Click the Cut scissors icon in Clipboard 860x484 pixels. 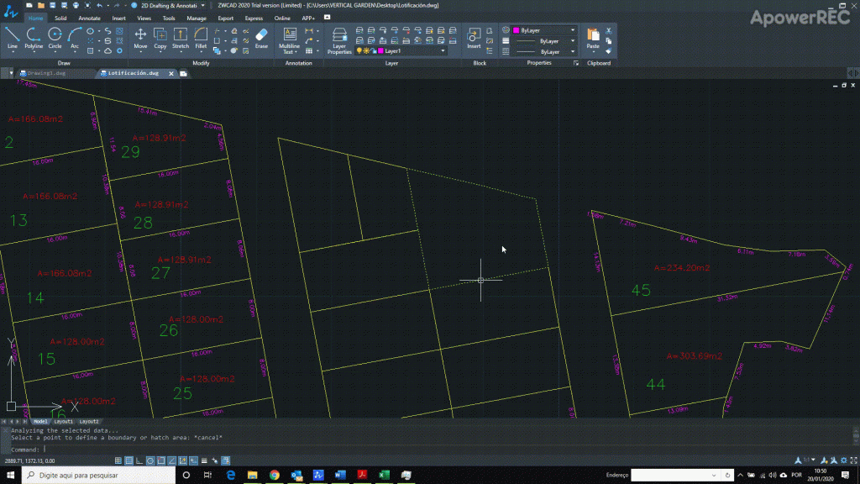609,30
